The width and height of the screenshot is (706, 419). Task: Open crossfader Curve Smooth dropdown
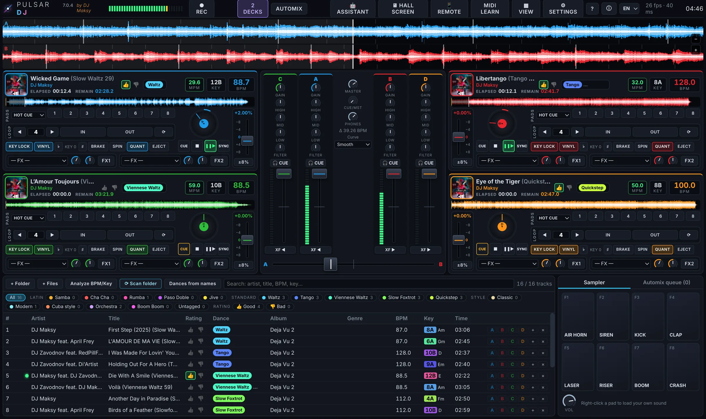click(353, 144)
